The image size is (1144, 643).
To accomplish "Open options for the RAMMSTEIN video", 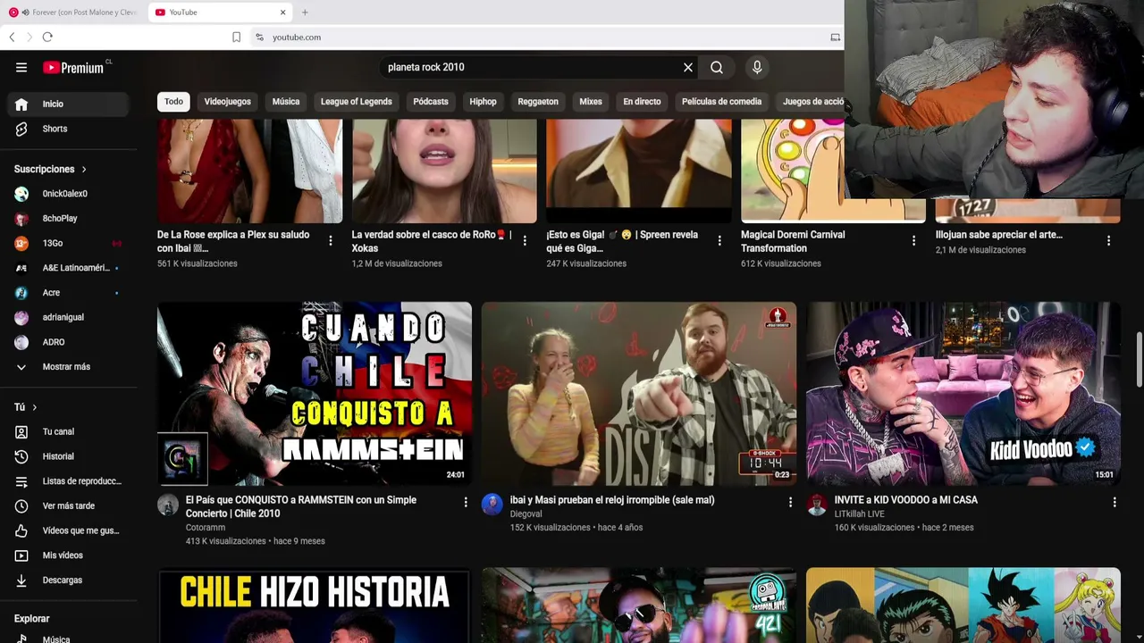I will point(466,502).
